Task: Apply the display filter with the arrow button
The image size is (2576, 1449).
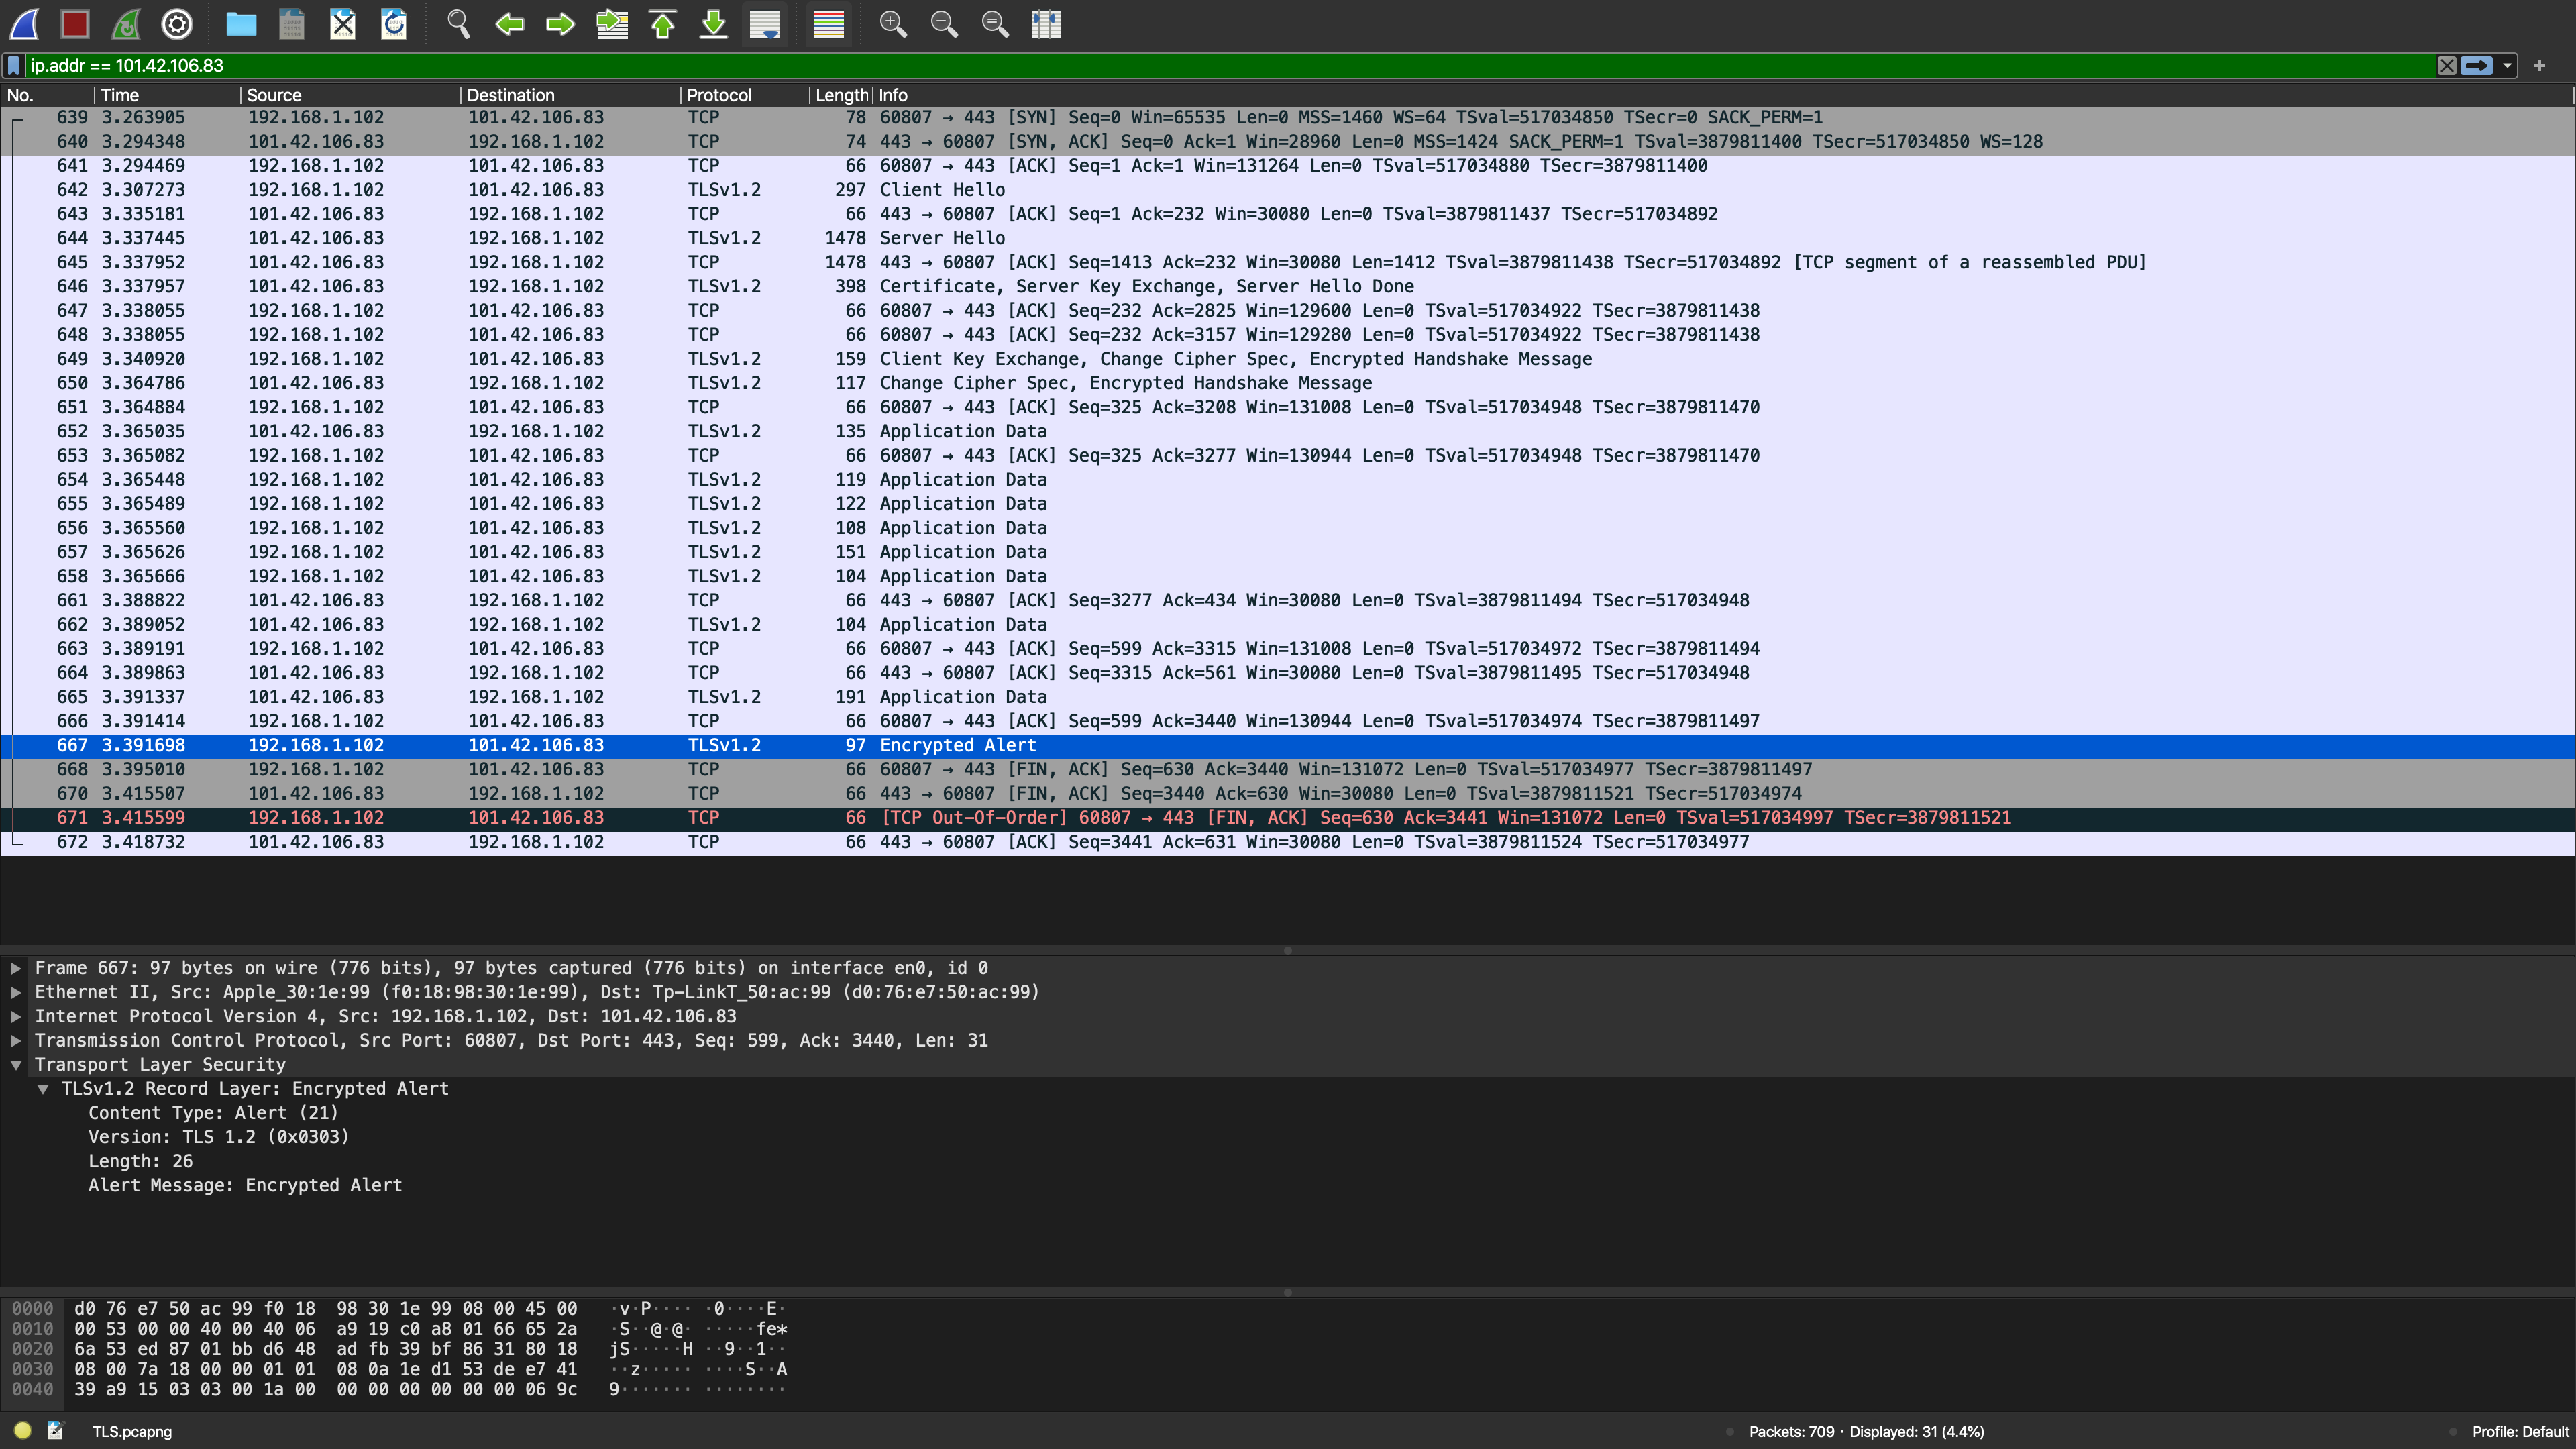Action: (2476, 66)
